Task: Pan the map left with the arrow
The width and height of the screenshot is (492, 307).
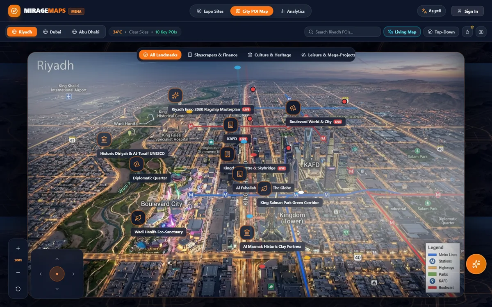Action: (41, 274)
